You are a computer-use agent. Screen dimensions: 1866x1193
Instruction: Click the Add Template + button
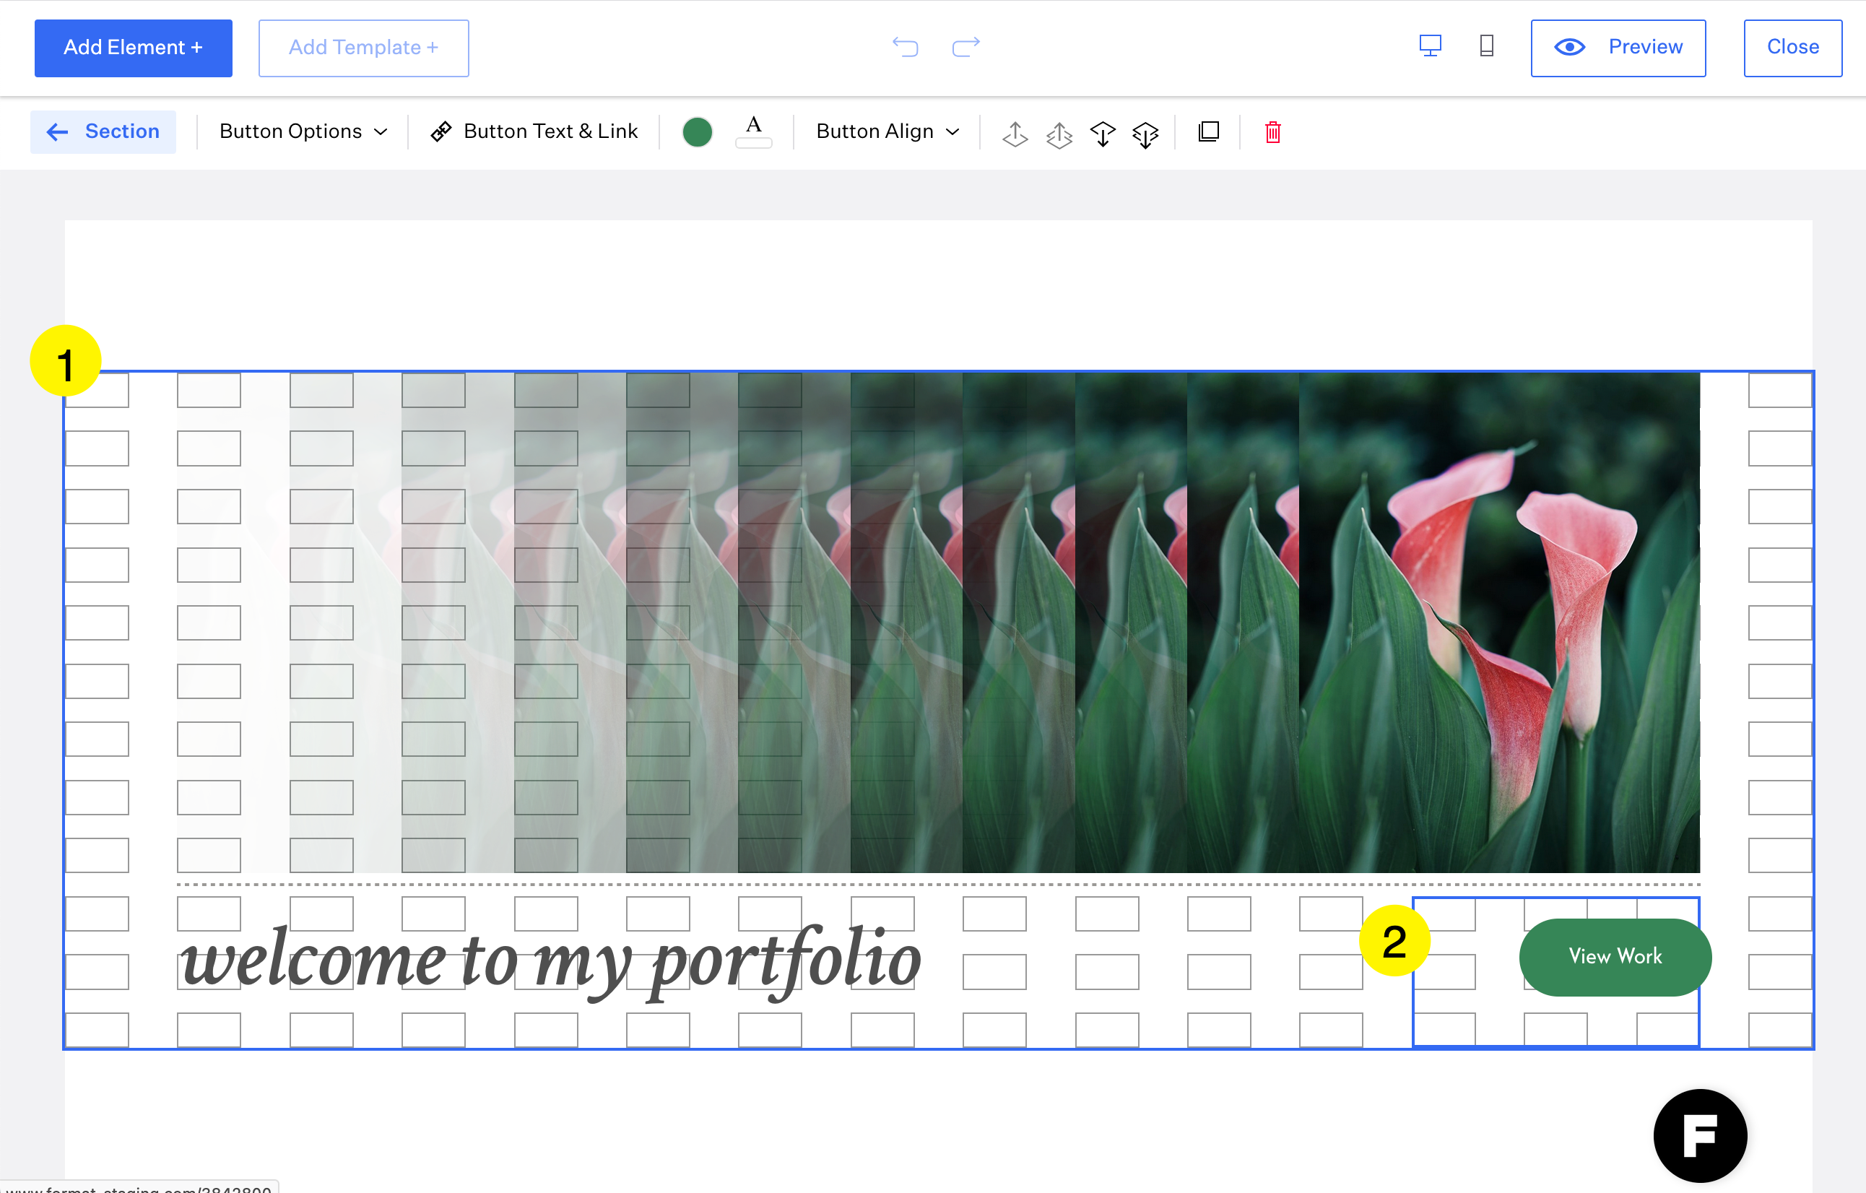point(363,48)
